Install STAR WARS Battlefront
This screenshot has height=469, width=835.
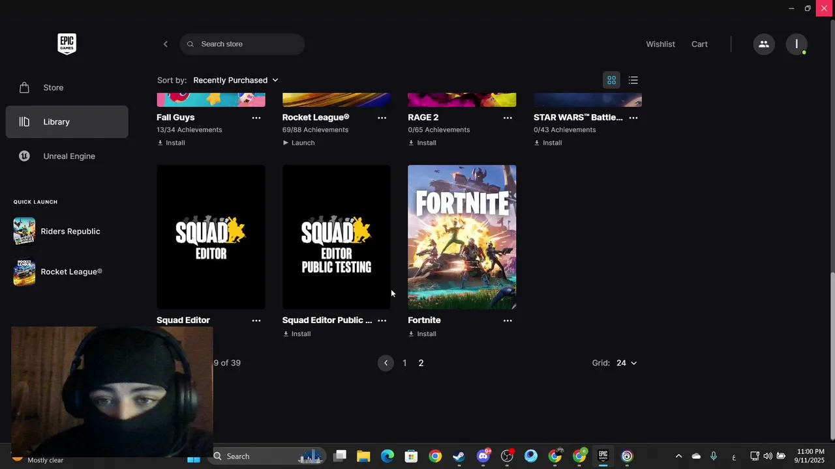coord(548,143)
